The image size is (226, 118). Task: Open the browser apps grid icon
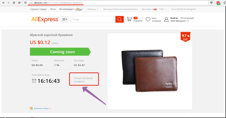point(19,3)
